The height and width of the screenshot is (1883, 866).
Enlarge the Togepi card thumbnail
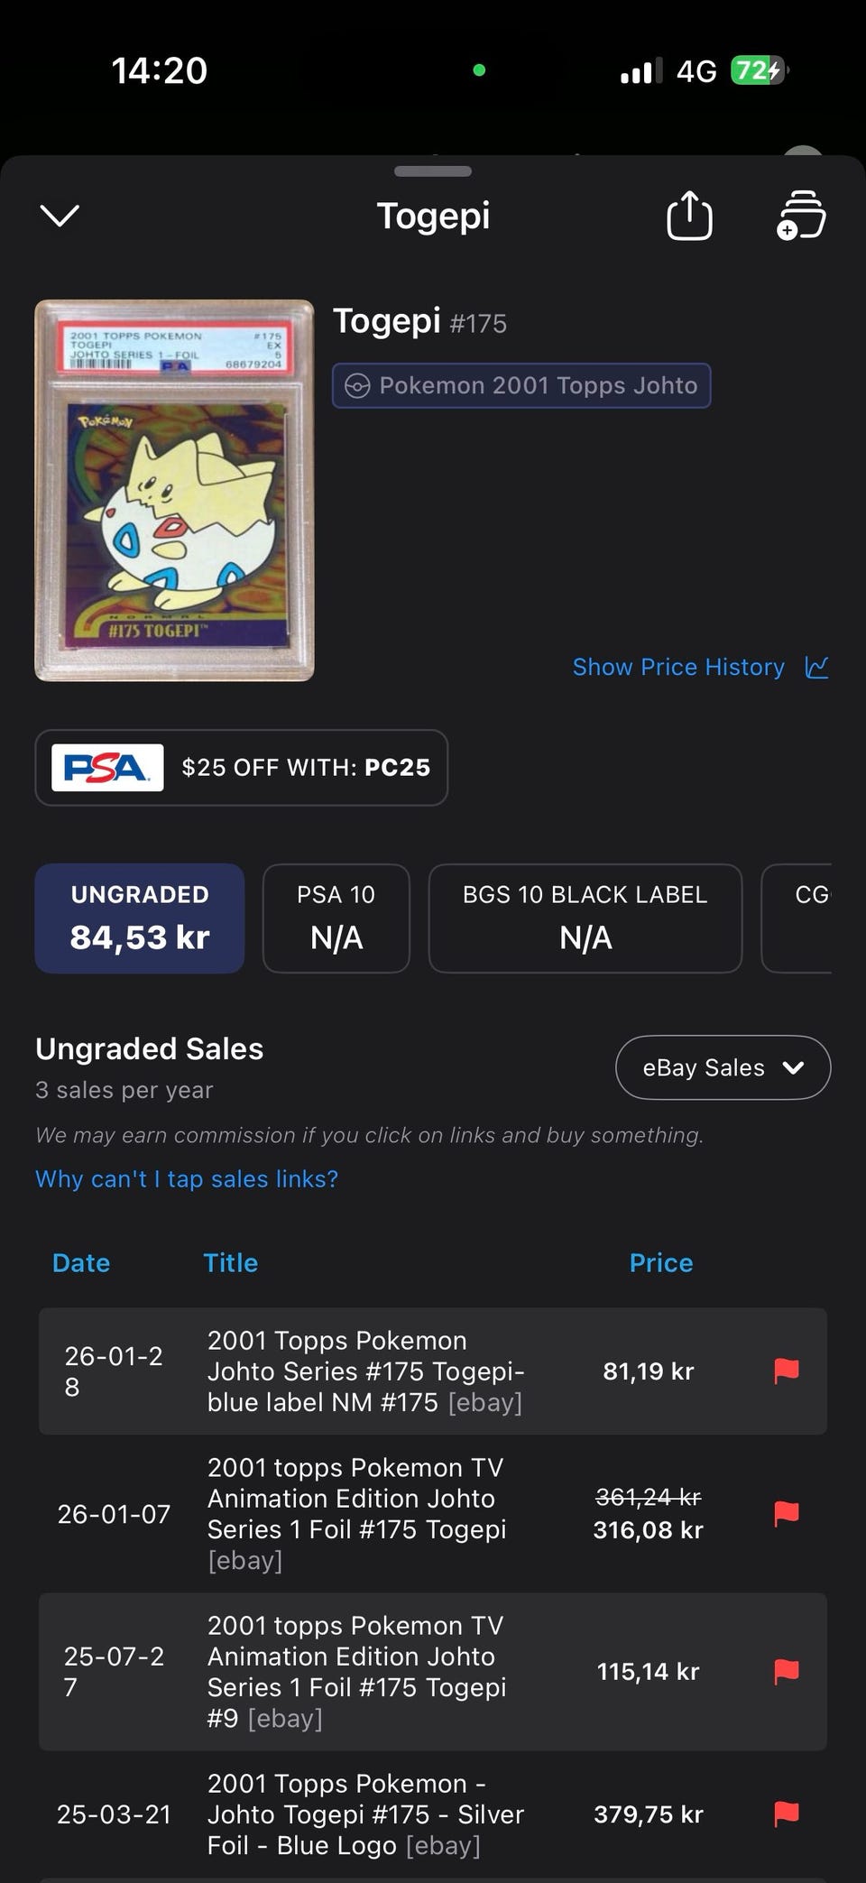pos(174,490)
